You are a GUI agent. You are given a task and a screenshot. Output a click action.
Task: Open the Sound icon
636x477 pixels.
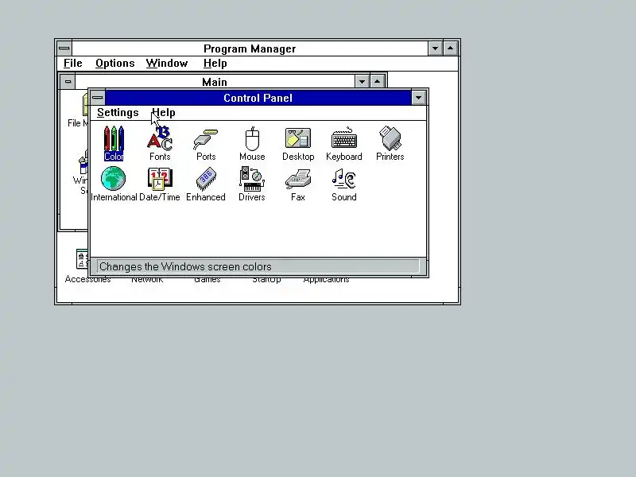tap(344, 184)
